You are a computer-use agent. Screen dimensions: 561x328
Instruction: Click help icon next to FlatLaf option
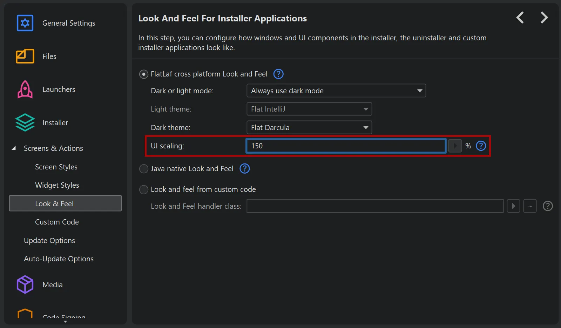click(x=278, y=74)
